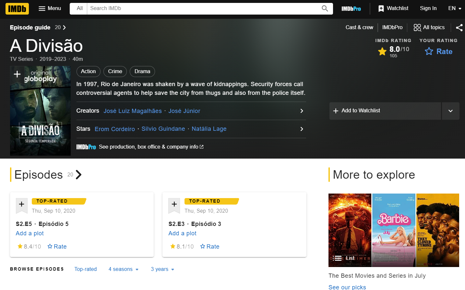The width and height of the screenshot is (465, 290).
Task: Open the 3 years dropdown
Action: 162,269
